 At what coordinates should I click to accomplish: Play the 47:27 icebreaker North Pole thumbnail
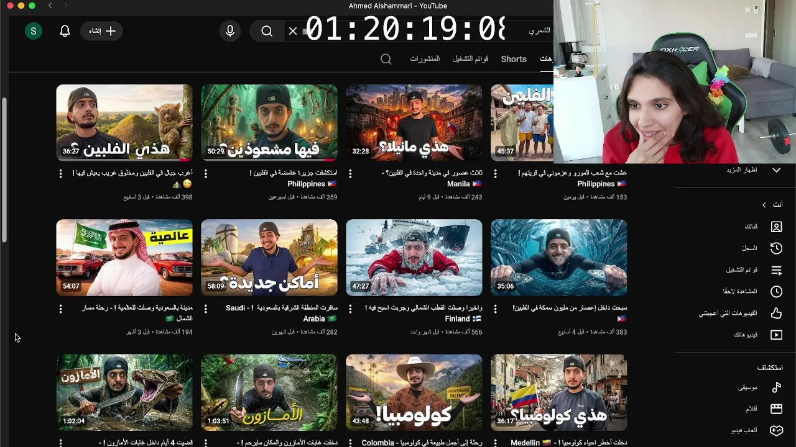414,258
